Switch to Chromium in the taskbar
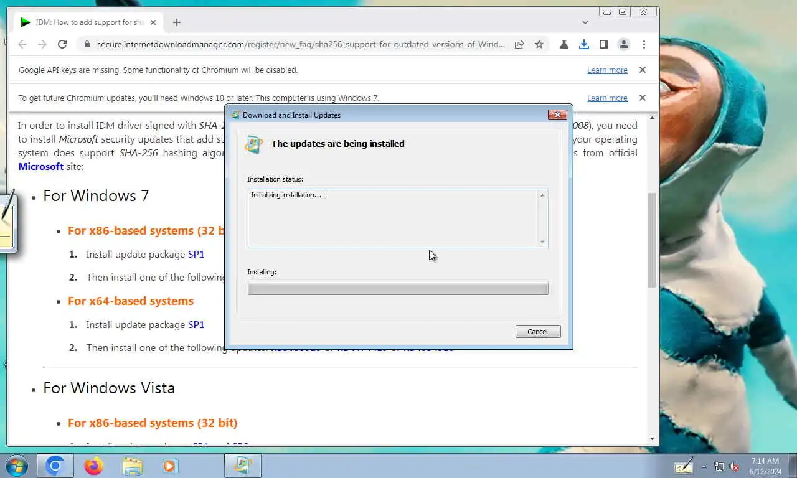Screen dimensions: 797x478 pyautogui.click(x=55, y=466)
